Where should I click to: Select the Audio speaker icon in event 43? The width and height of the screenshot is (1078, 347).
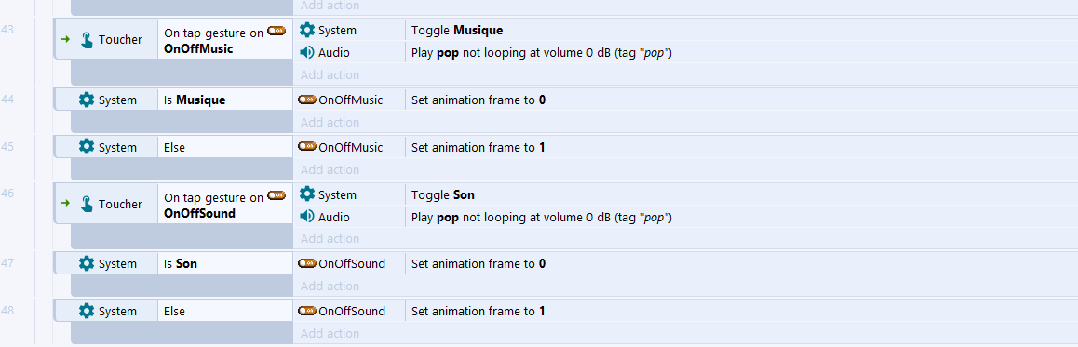307,52
